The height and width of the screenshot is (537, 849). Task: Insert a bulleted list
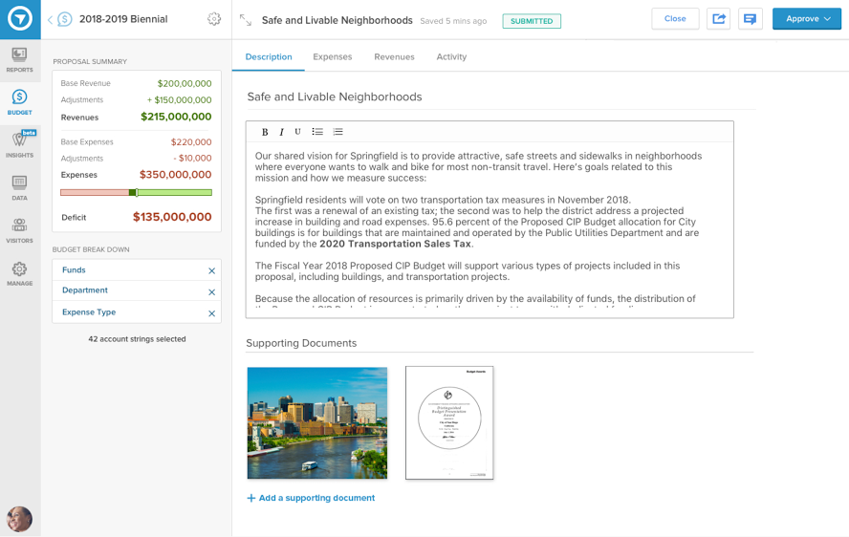coord(317,132)
